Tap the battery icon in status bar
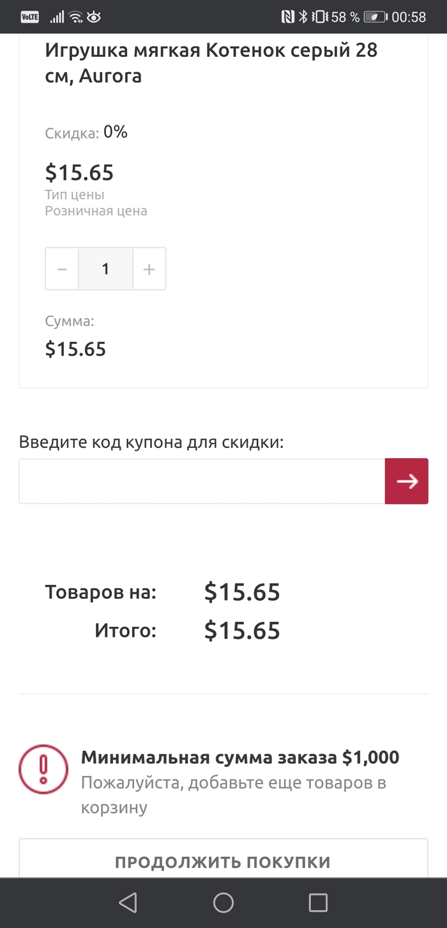This screenshot has height=928, width=447. [x=375, y=17]
